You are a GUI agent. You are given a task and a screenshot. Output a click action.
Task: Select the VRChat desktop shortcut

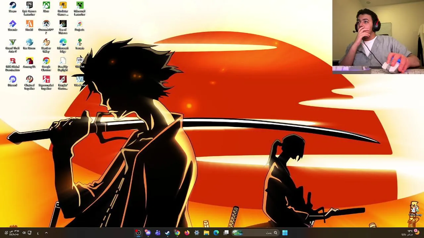(79, 63)
